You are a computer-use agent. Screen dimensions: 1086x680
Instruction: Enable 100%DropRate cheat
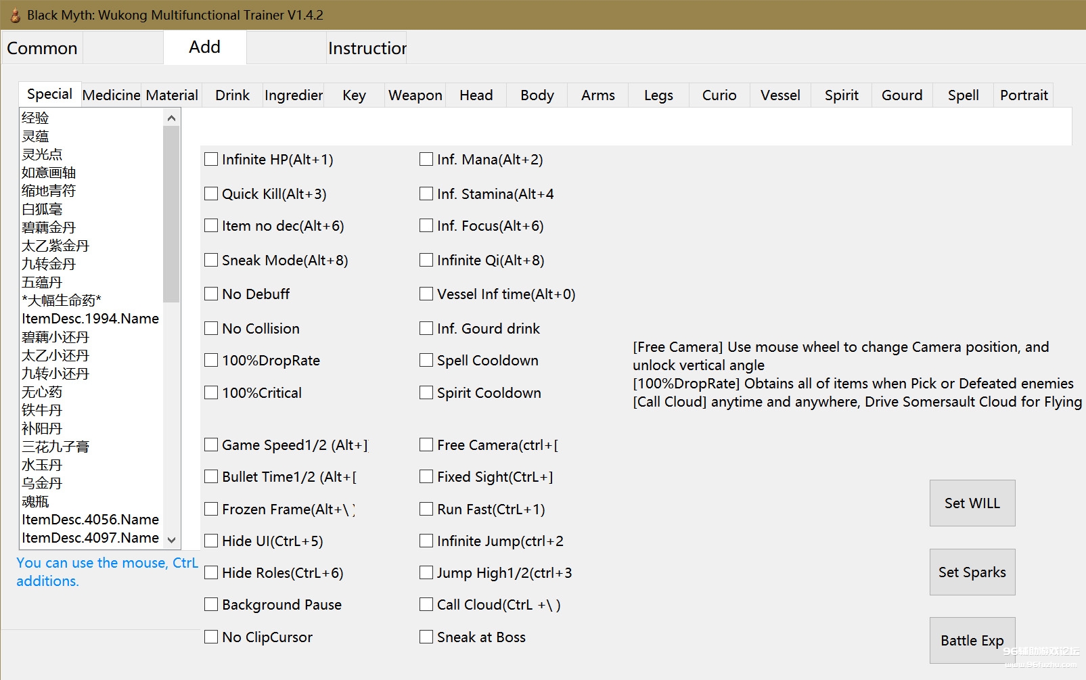[211, 360]
